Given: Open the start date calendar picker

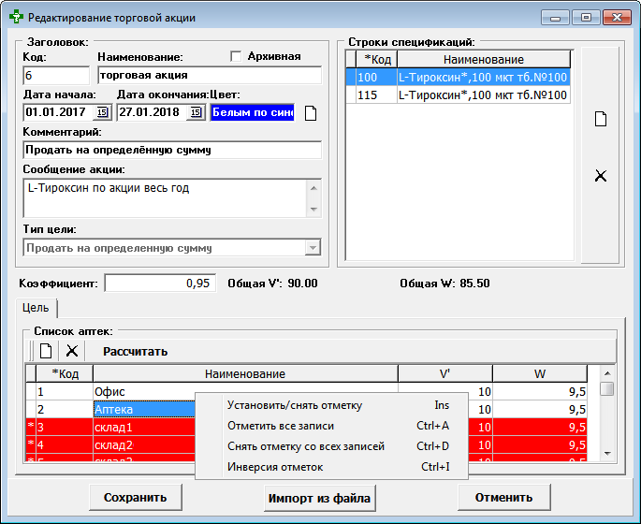Looking at the screenshot, I should tap(103, 113).
